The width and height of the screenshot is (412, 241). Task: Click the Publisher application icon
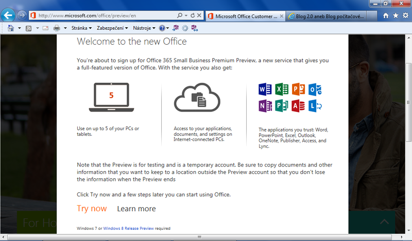coord(282,106)
